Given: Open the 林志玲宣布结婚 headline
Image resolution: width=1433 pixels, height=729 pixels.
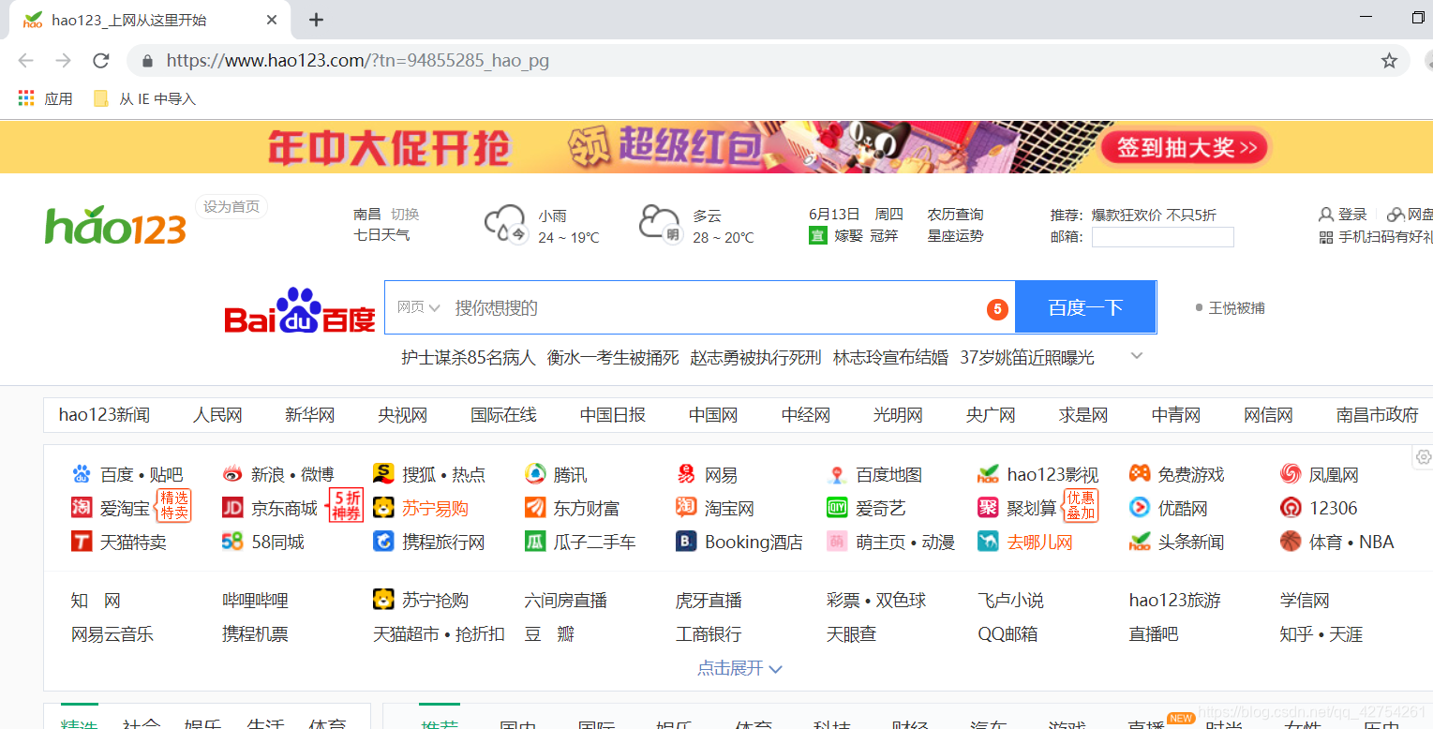Looking at the screenshot, I should click(890, 357).
